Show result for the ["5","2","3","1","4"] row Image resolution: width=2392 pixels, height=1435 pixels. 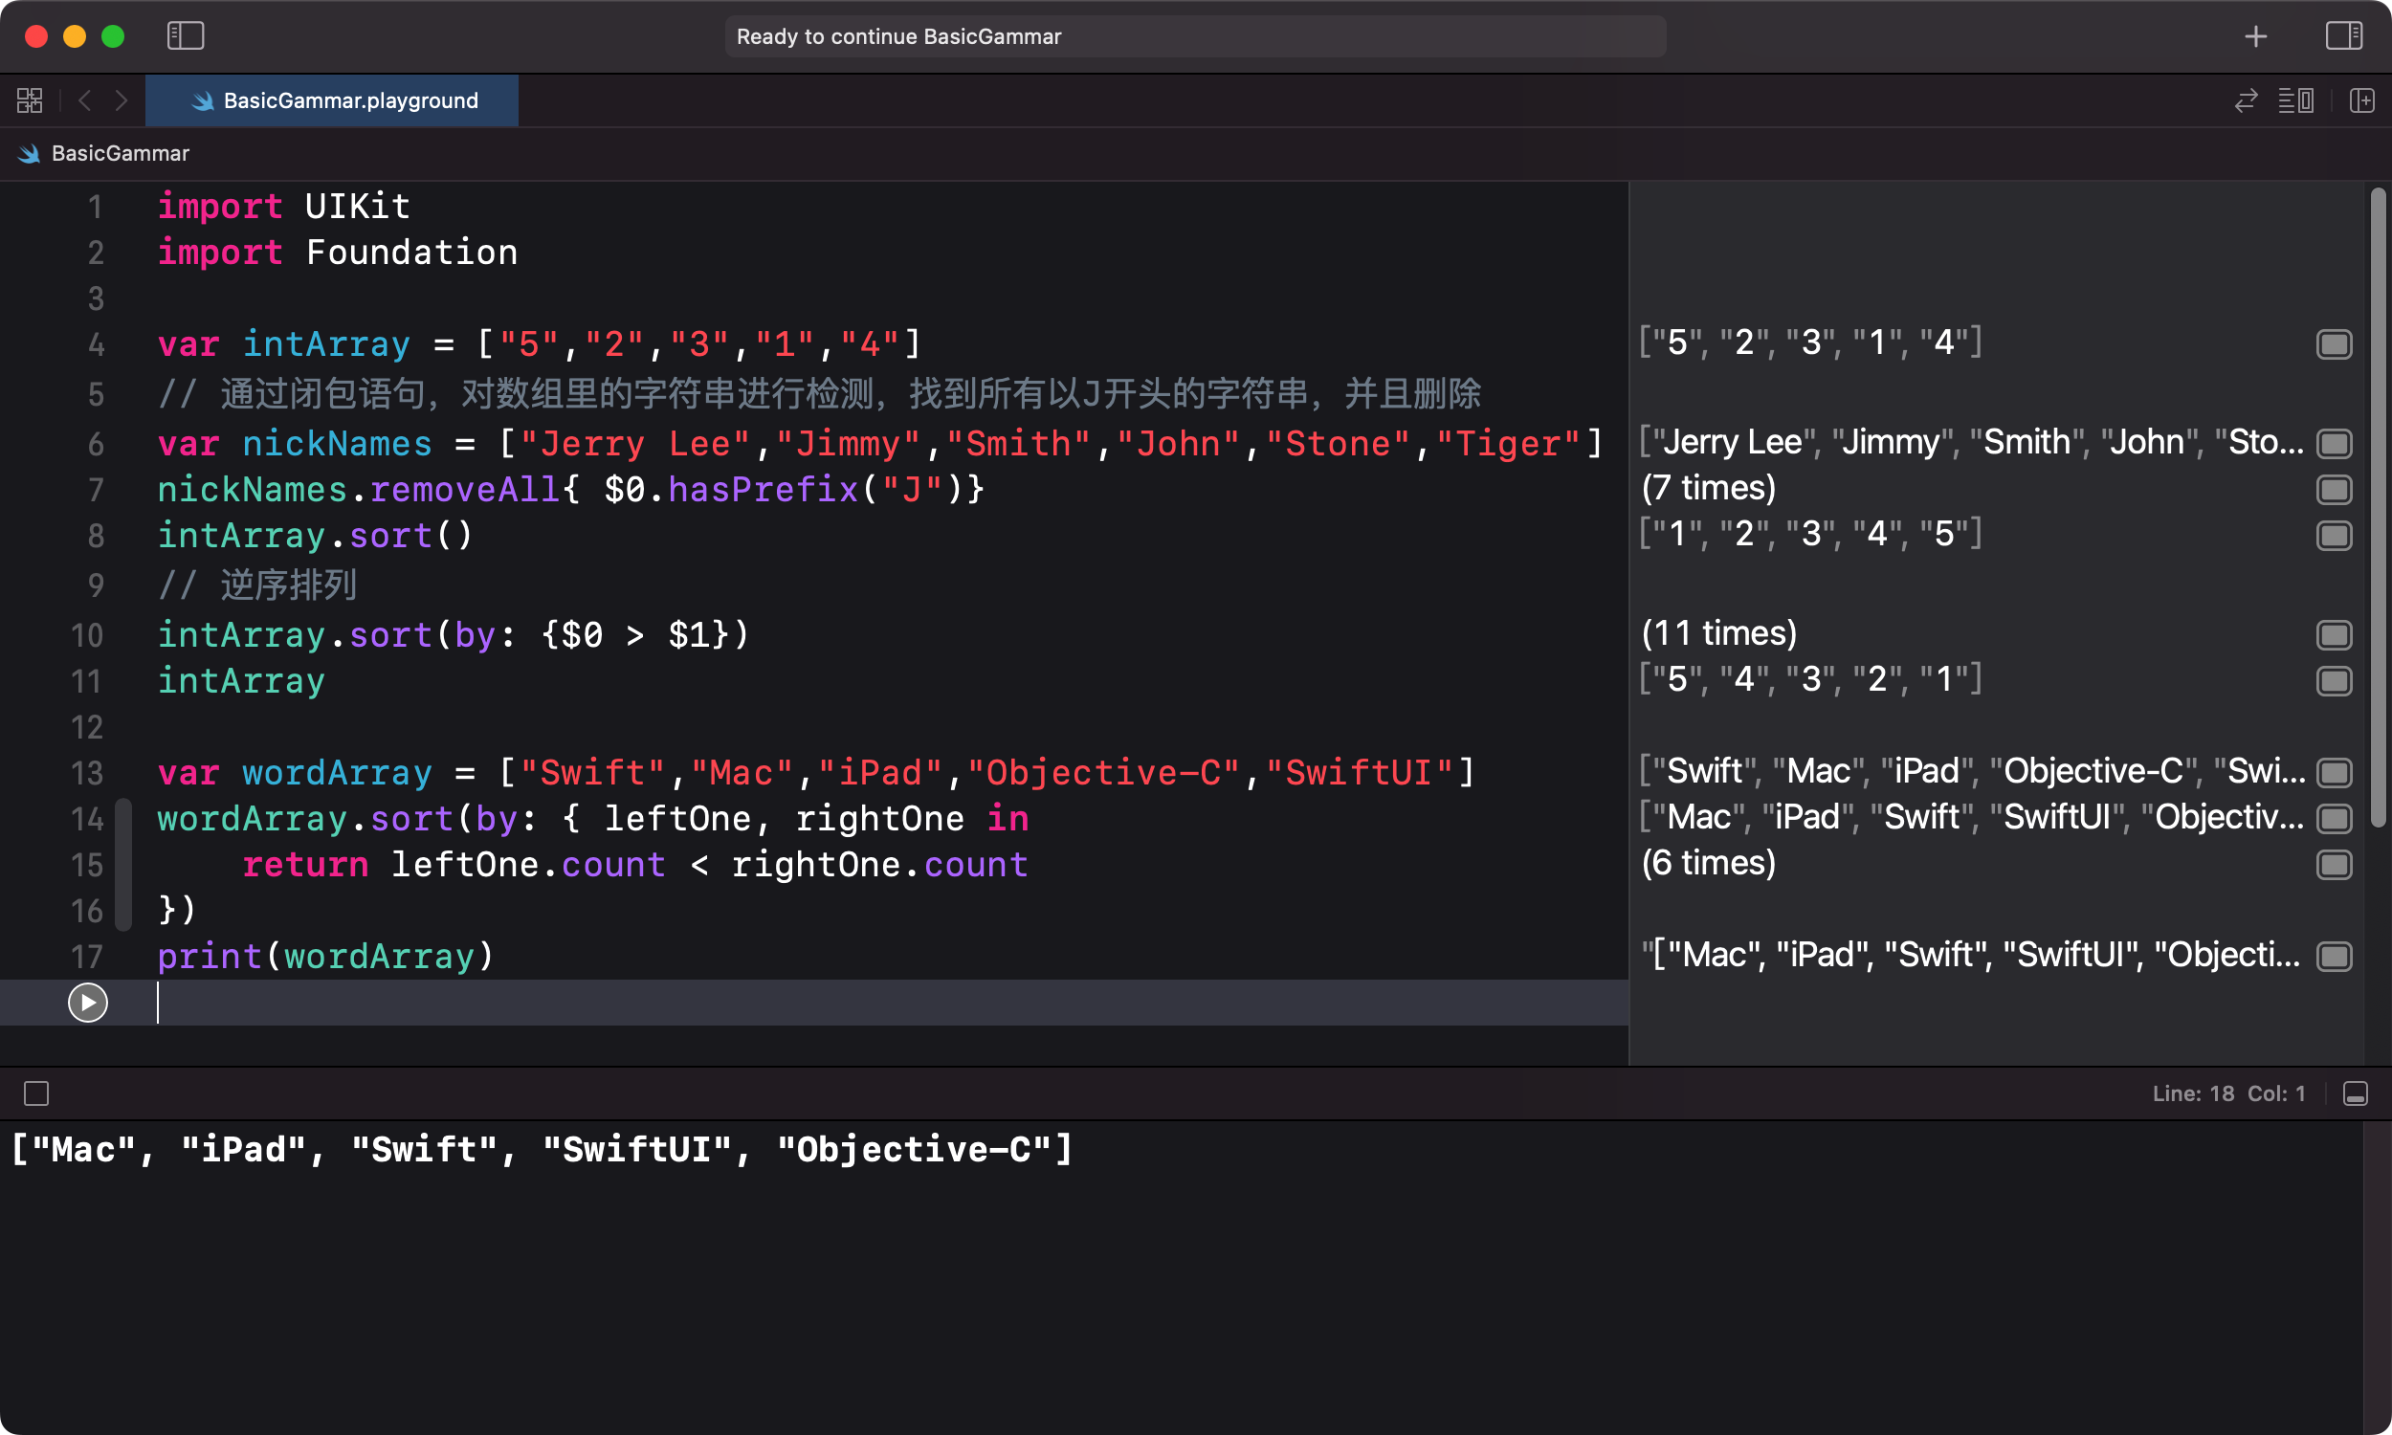pyautogui.click(x=2334, y=344)
